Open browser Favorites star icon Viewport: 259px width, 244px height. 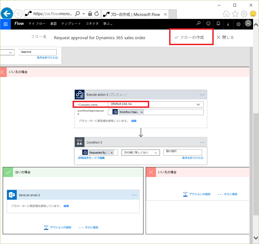[x=235, y=14]
